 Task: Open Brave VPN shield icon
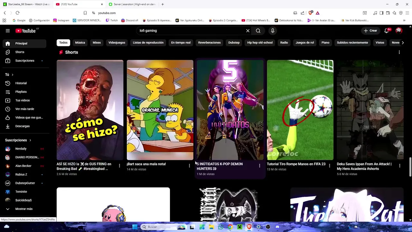pos(401,13)
